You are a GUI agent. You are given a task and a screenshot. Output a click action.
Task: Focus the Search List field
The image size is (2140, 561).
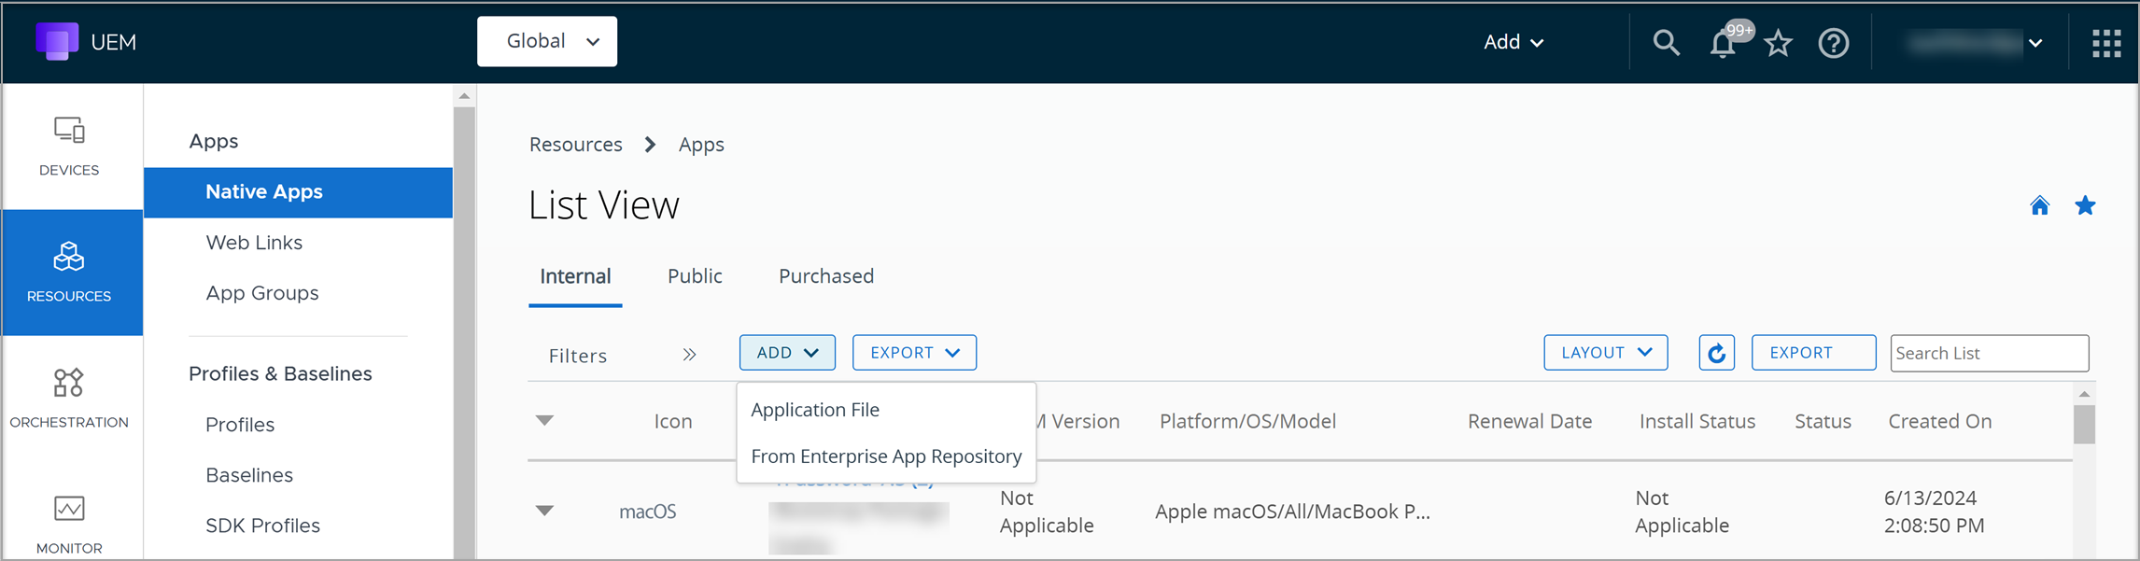[x=1990, y=353]
